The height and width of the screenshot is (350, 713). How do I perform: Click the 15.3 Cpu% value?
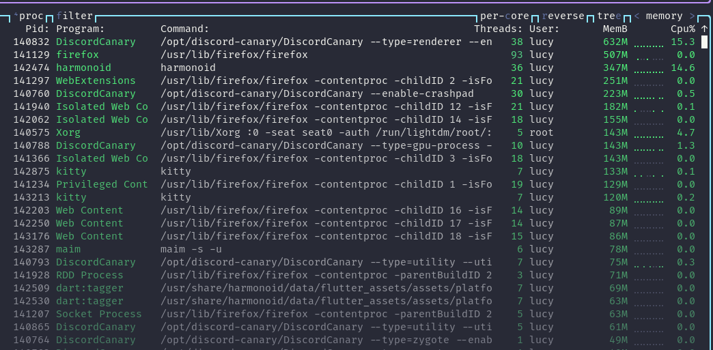pyautogui.click(x=683, y=42)
